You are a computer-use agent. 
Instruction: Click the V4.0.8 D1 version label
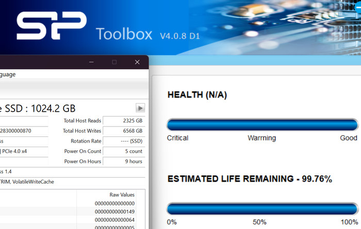(x=180, y=36)
